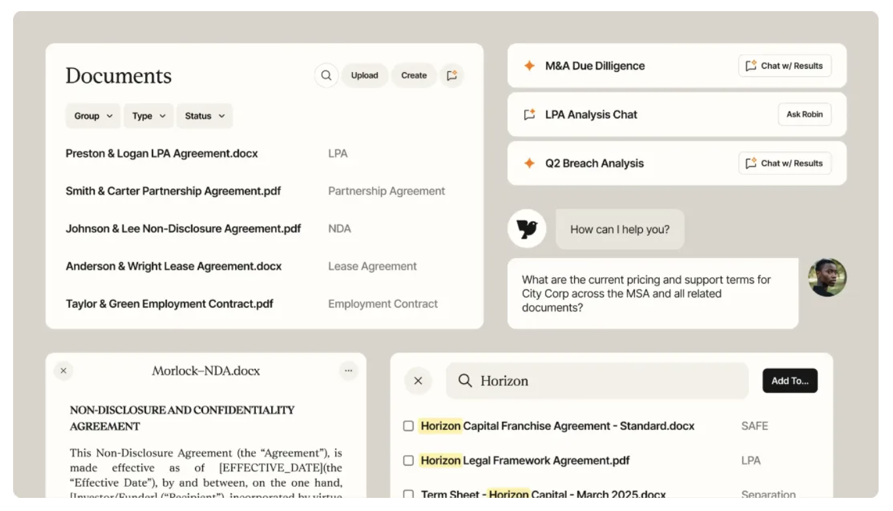Click the orange star beside M&A Due Dilligence
The image size is (893, 511).
coord(530,66)
